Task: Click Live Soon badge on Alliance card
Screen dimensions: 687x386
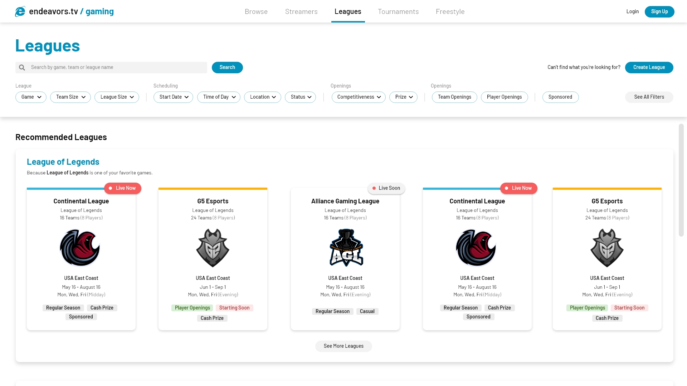Action: click(386, 188)
